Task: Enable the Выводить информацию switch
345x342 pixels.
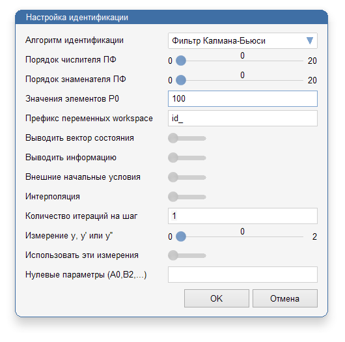Action: (187, 158)
